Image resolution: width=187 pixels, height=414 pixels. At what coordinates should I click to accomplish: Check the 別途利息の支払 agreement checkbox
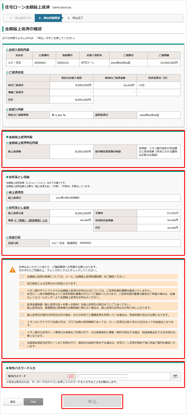[x=22, y=315]
